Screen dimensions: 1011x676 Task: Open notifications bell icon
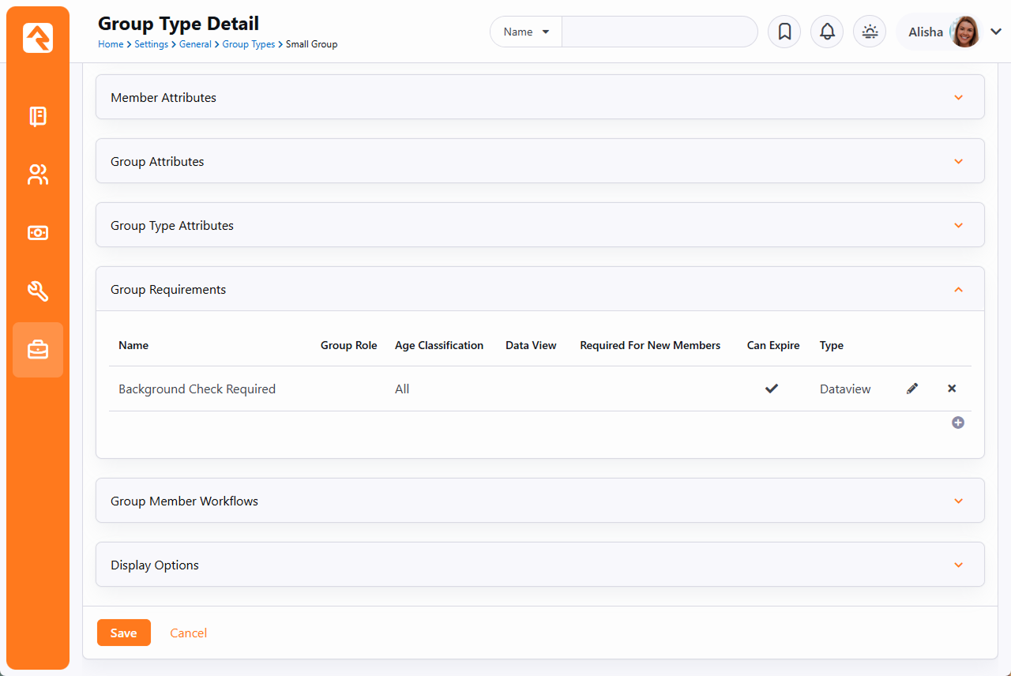click(x=827, y=32)
